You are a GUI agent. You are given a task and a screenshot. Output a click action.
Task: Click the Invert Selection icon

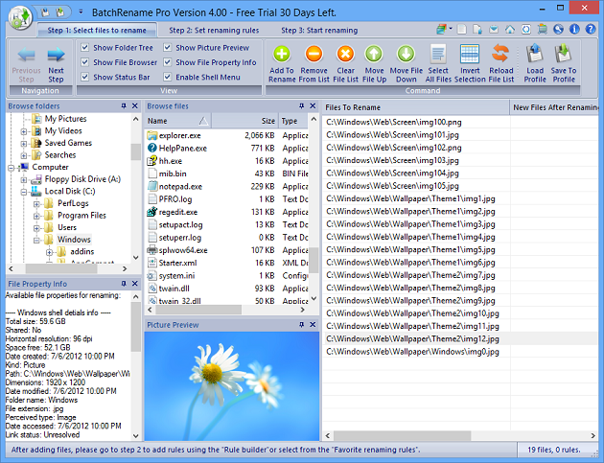click(x=470, y=55)
